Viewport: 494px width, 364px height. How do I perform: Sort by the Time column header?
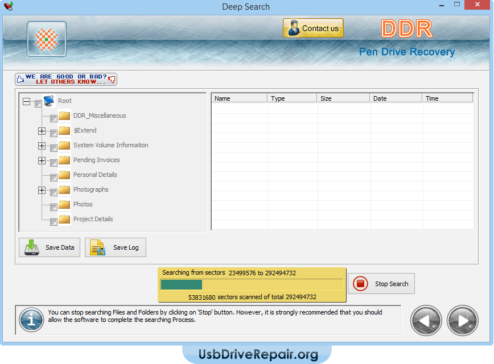coord(448,98)
